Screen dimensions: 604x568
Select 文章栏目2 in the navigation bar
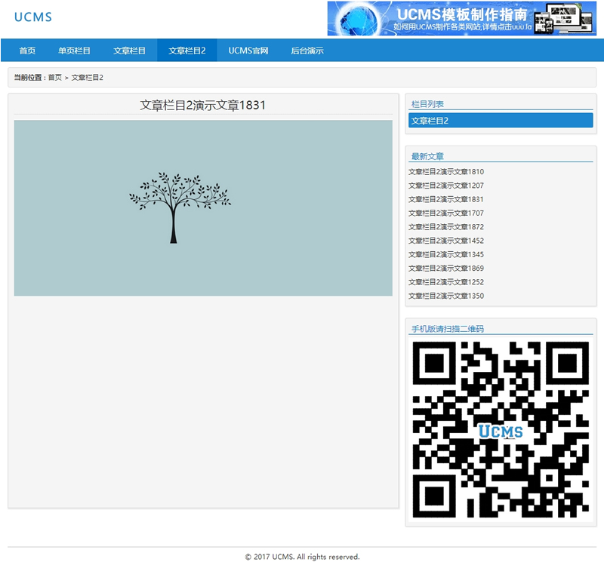[x=186, y=51]
